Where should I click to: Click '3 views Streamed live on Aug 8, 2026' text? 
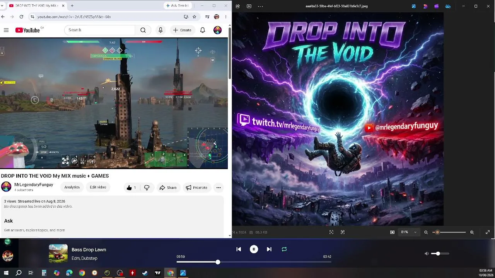[34, 201]
